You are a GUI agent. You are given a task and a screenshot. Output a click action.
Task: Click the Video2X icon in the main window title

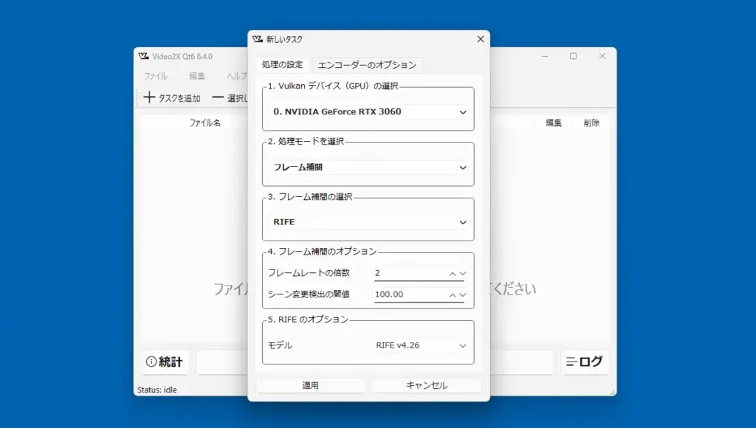coord(144,56)
